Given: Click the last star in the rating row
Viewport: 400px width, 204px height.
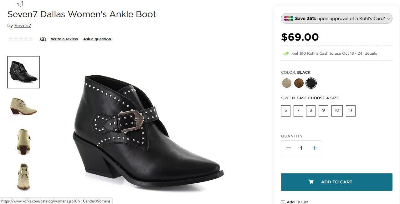Looking at the screenshot, I should pyautogui.click(x=31, y=38).
